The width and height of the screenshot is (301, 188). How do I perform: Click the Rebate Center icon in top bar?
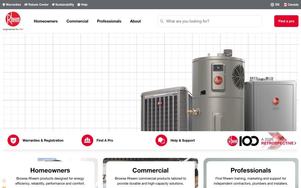pos(26,5)
